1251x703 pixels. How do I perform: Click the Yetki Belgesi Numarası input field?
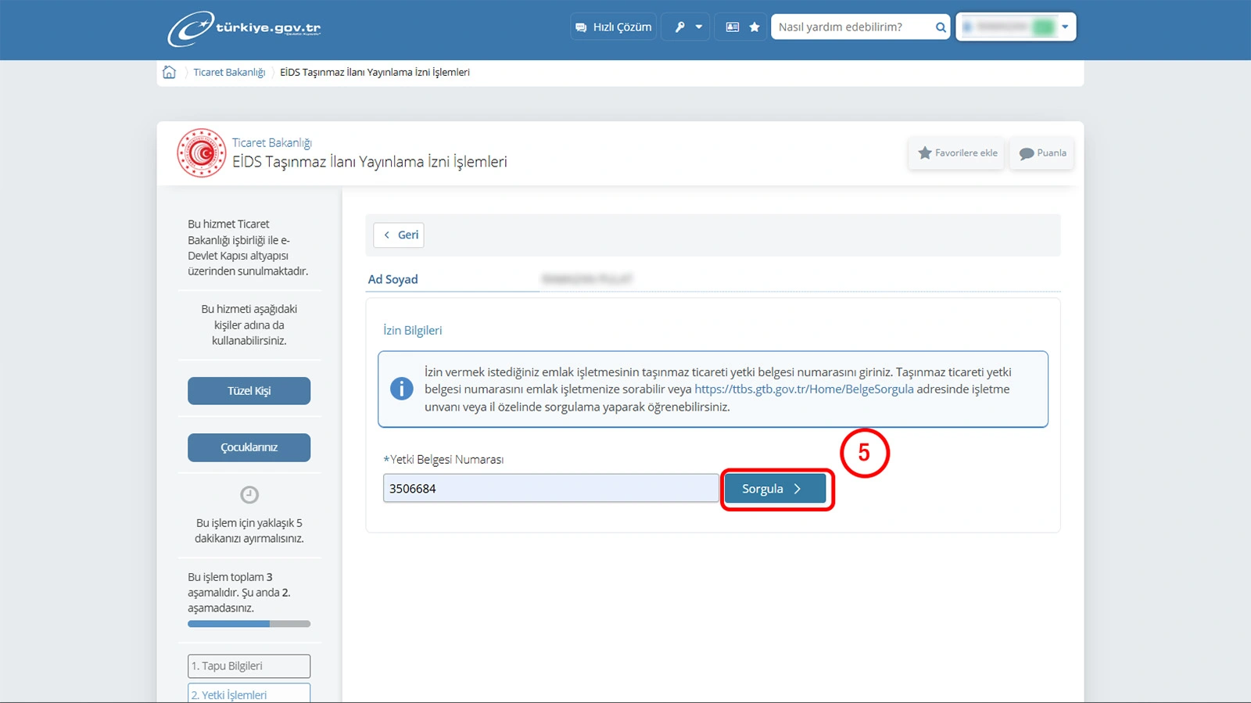(550, 488)
